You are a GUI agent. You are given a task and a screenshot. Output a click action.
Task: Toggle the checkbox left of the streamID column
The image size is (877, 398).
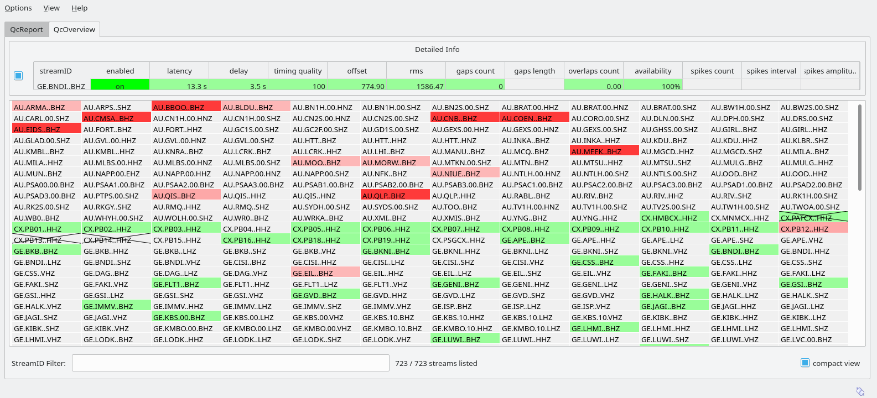pos(18,76)
